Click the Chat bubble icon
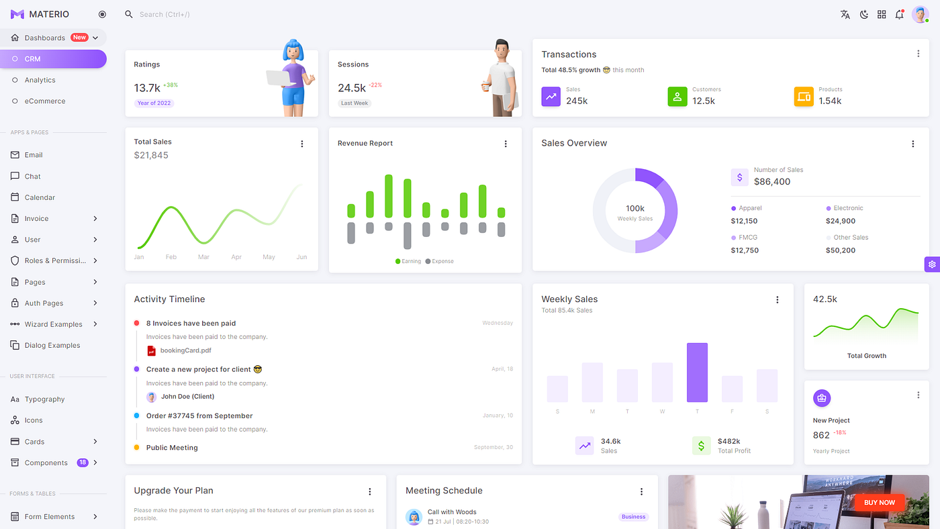 (15, 176)
